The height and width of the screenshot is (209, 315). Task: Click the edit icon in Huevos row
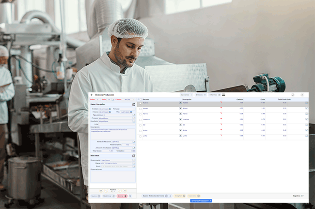180,102
